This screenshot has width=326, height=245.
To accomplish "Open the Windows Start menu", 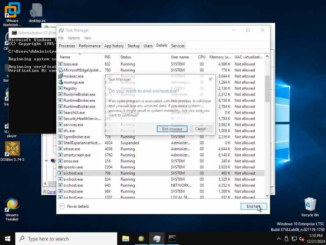I will click(x=8, y=239).
